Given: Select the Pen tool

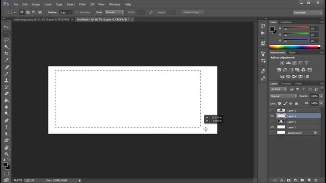Looking at the screenshot, I should click(x=7, y=120).
